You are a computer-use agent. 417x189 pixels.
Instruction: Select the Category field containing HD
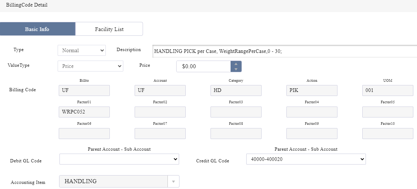236,90
